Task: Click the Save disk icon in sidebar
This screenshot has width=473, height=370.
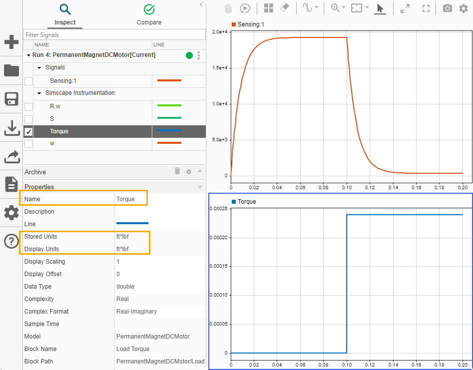Action: (11, 99)
